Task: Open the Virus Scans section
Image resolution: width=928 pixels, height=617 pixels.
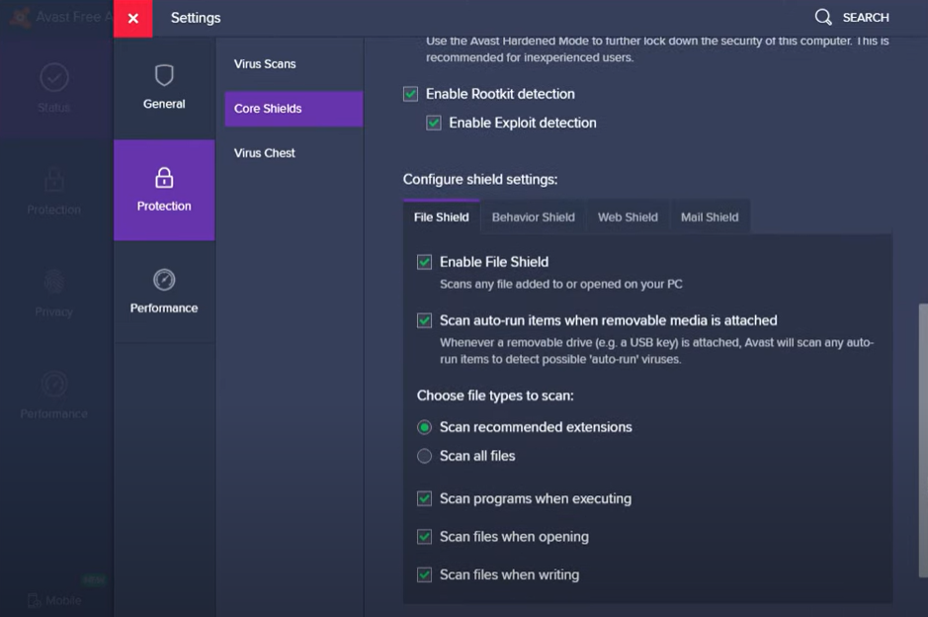Action: point(265,64)
